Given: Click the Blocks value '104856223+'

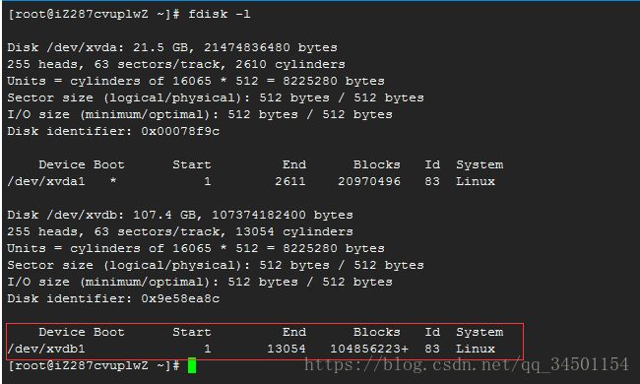Looking at the screenshot, I should point(369,349).
